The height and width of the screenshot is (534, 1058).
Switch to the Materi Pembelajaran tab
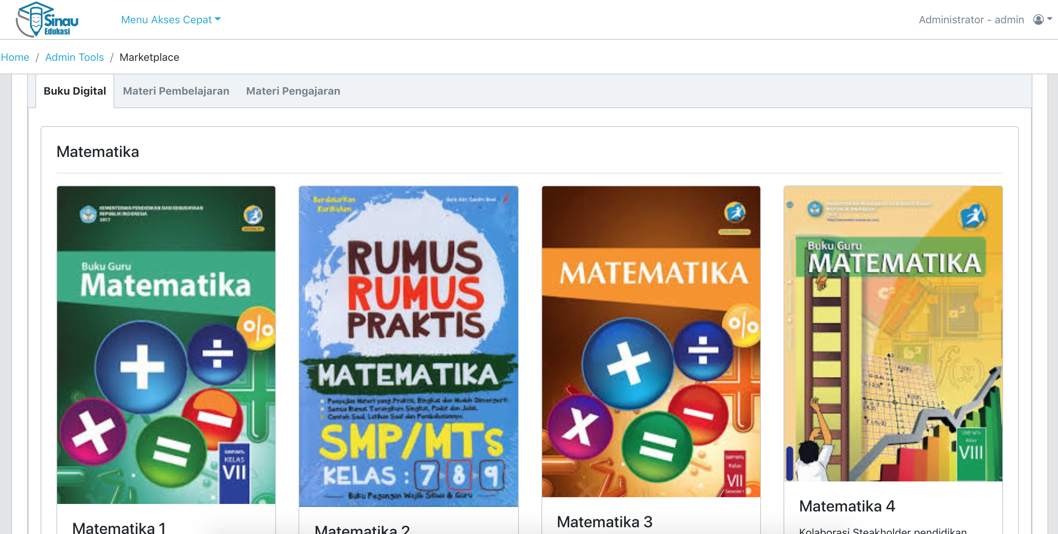pyautogui.click(x=176, y=91)
